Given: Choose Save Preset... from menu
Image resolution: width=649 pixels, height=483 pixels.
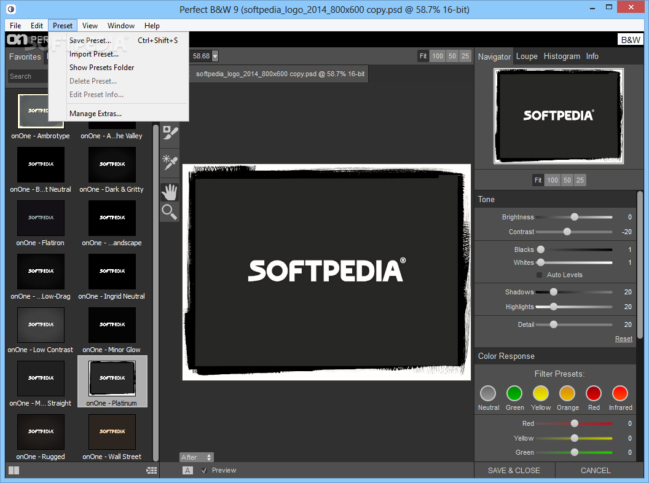Looking at the screenshot, I should [x=119, y=41].
